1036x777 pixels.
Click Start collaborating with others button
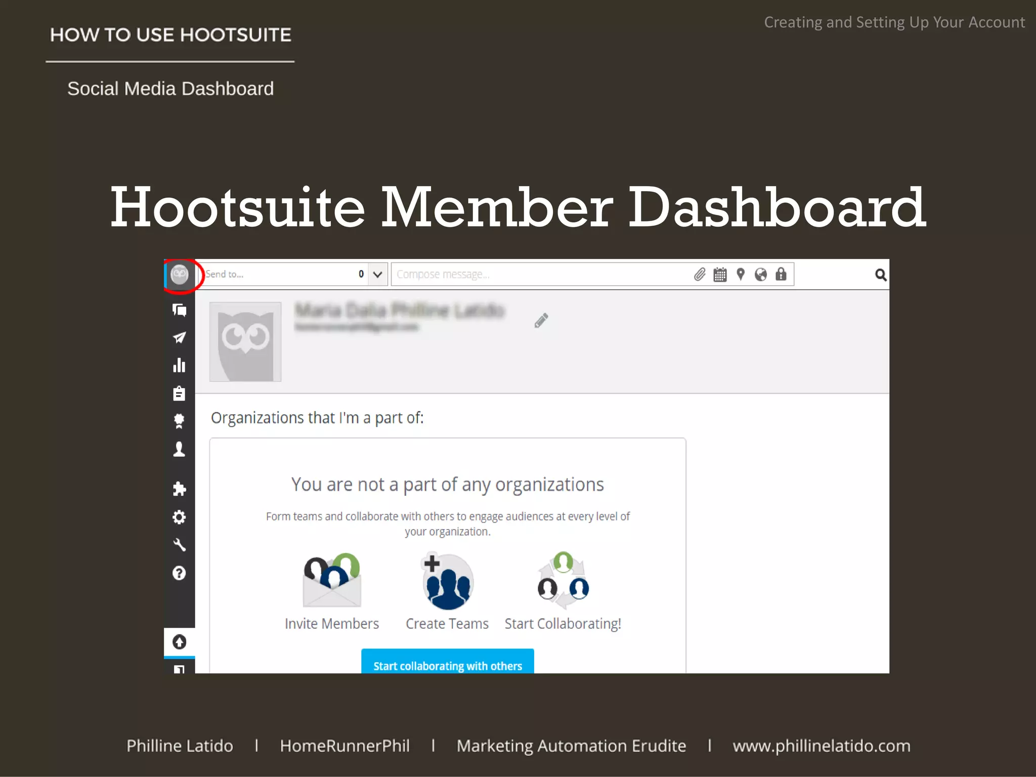(x=448, y=662)
